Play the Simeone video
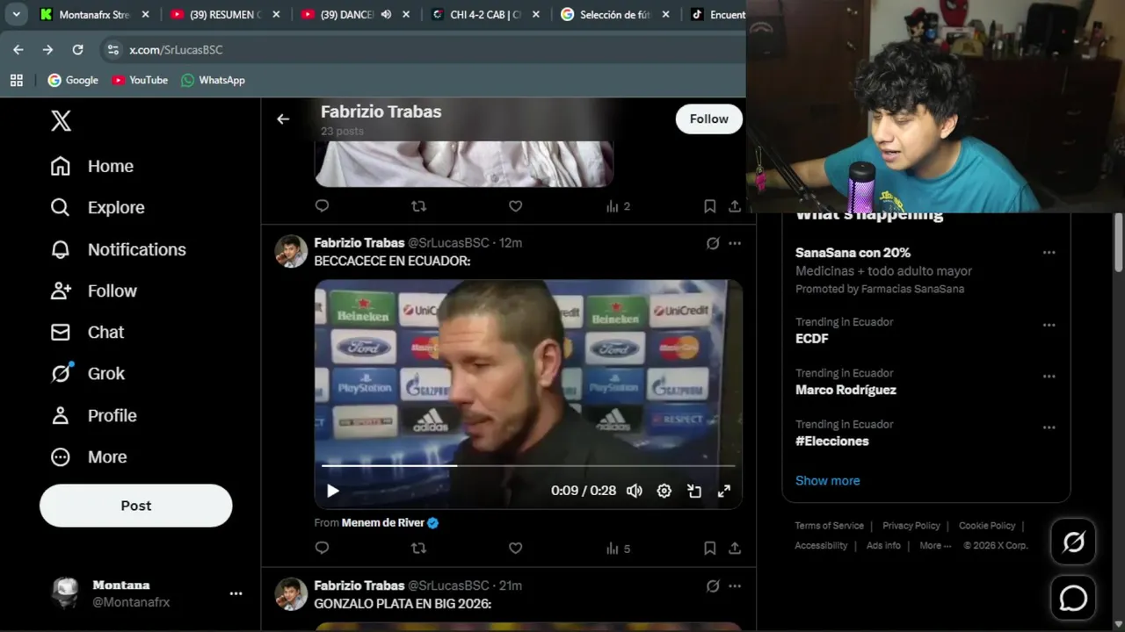 pyautogui.click(x=333, y=491)
